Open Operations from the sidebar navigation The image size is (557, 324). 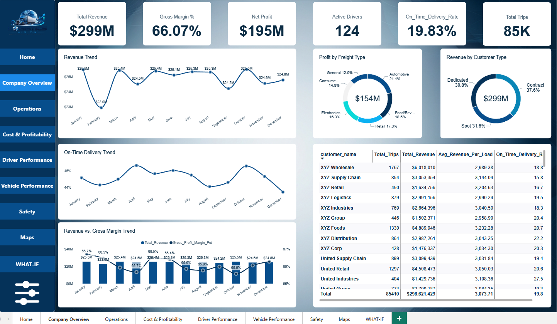click(27, 109)
